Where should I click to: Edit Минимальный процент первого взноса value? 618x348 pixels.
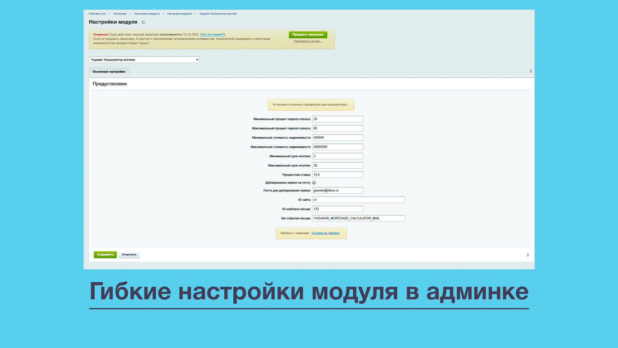[337, 119]
